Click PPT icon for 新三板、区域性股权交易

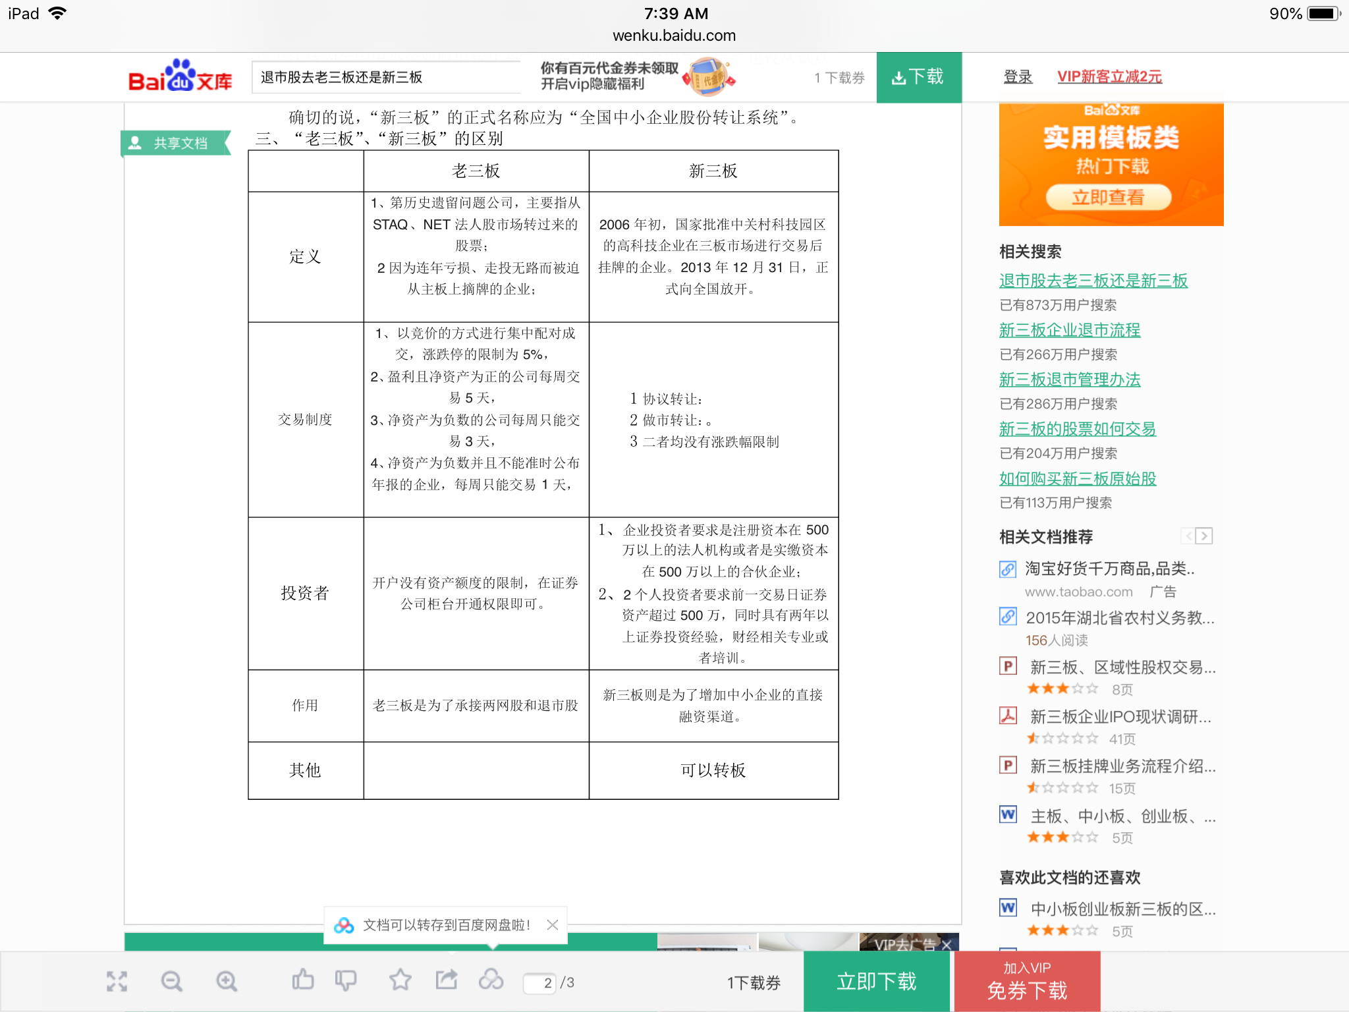click(1008, 665)
